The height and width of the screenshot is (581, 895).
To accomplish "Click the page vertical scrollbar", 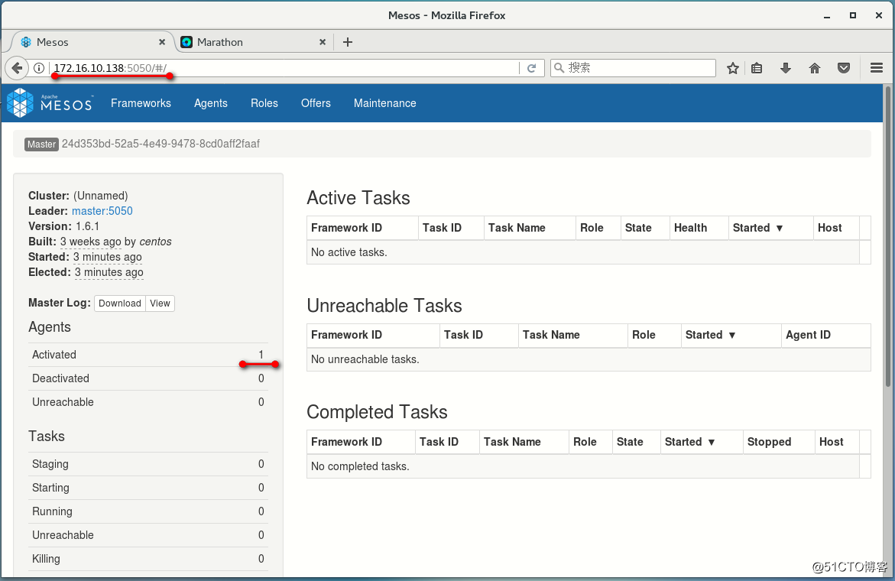I will (x=887, y=236).
